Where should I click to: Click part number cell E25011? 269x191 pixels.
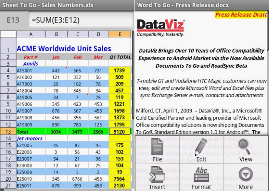pos(31,185)
